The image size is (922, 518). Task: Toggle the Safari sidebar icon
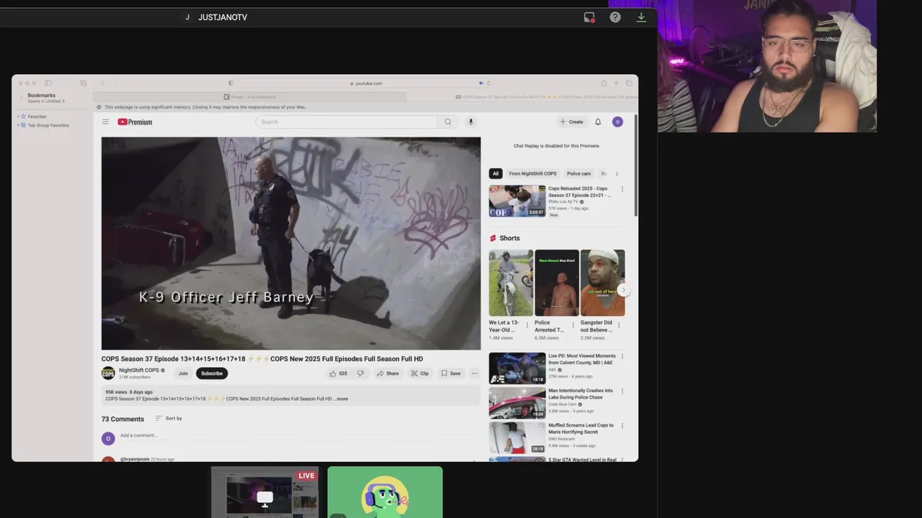coord(48,83)
